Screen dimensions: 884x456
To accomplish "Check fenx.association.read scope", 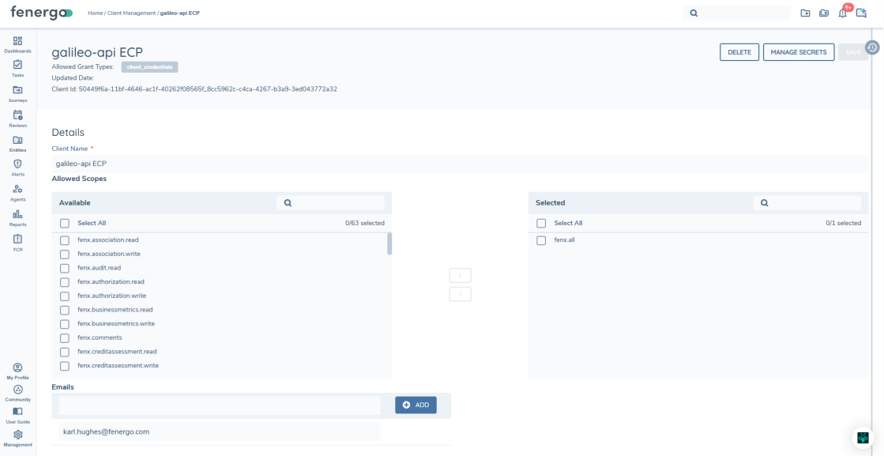I will 65,240.
